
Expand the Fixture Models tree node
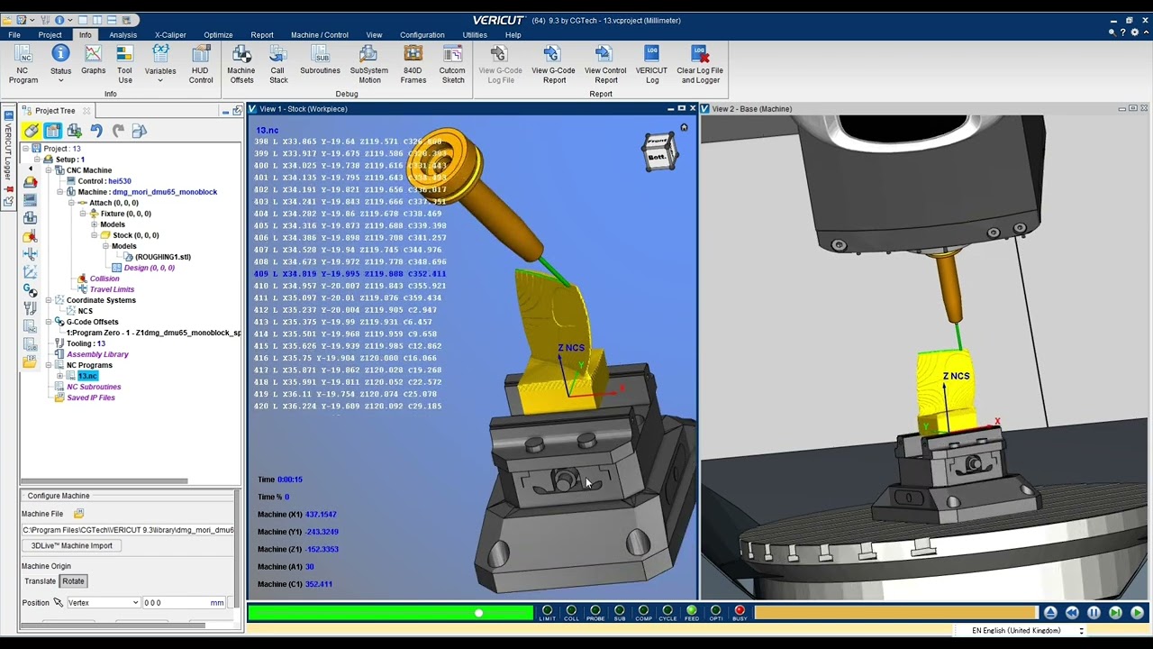point(94,224)
